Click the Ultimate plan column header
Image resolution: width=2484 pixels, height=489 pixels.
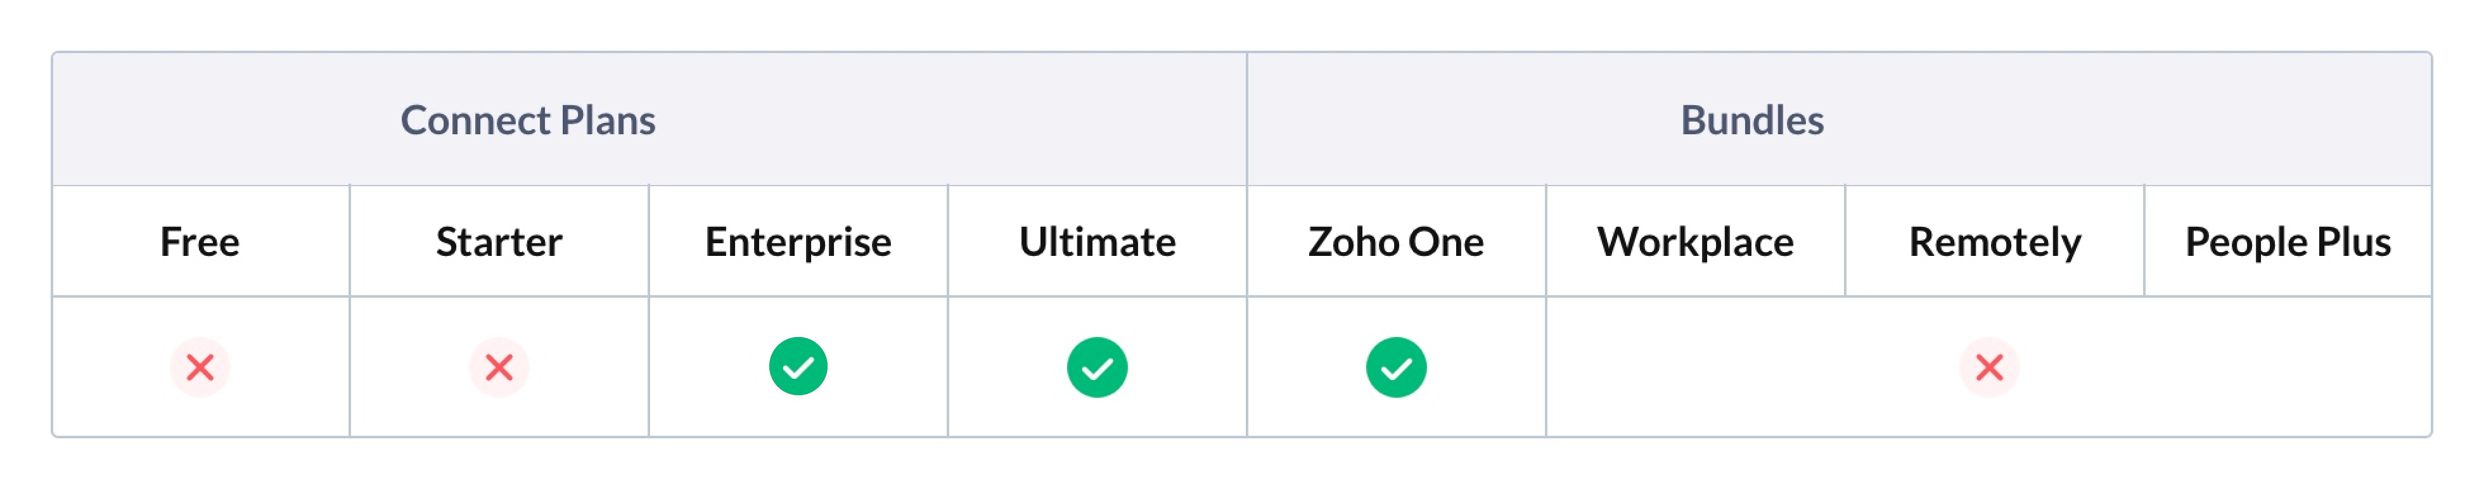[x=1096, y=242]
